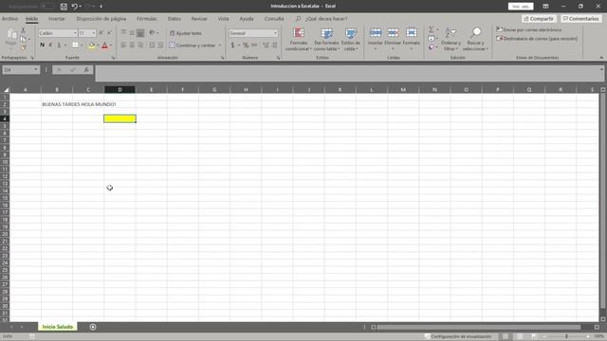The image size is (607, 341).
Task: Click the Orientation text angle icon
Action: pyautogui.click(x=153, y=33)
